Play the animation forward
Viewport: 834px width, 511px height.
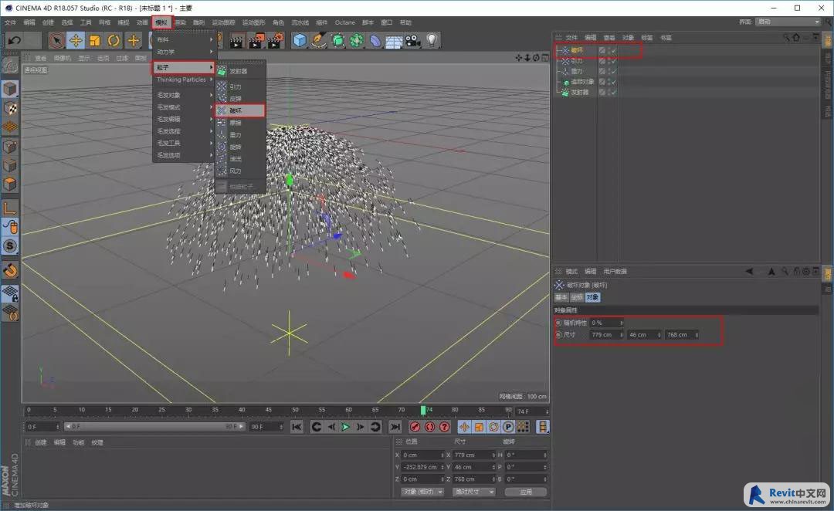click(345, 427)
